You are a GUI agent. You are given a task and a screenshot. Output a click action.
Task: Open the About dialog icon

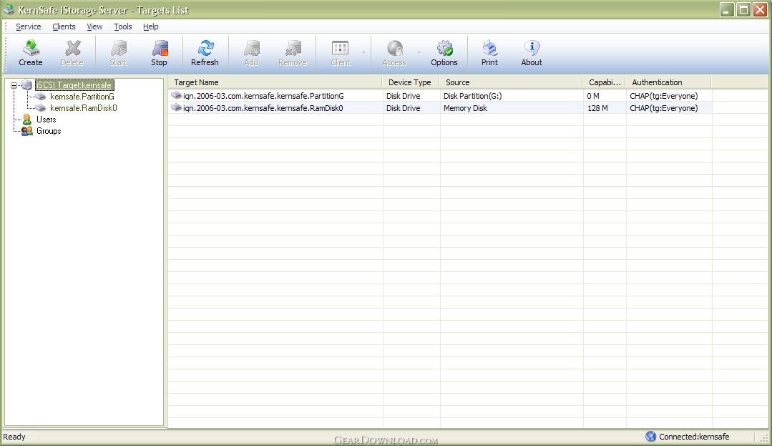click(x=532, y=48)
